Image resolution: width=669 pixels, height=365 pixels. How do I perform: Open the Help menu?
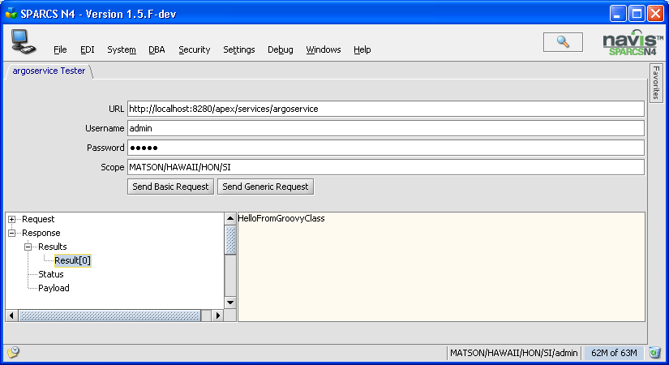[x=362, y=49]
